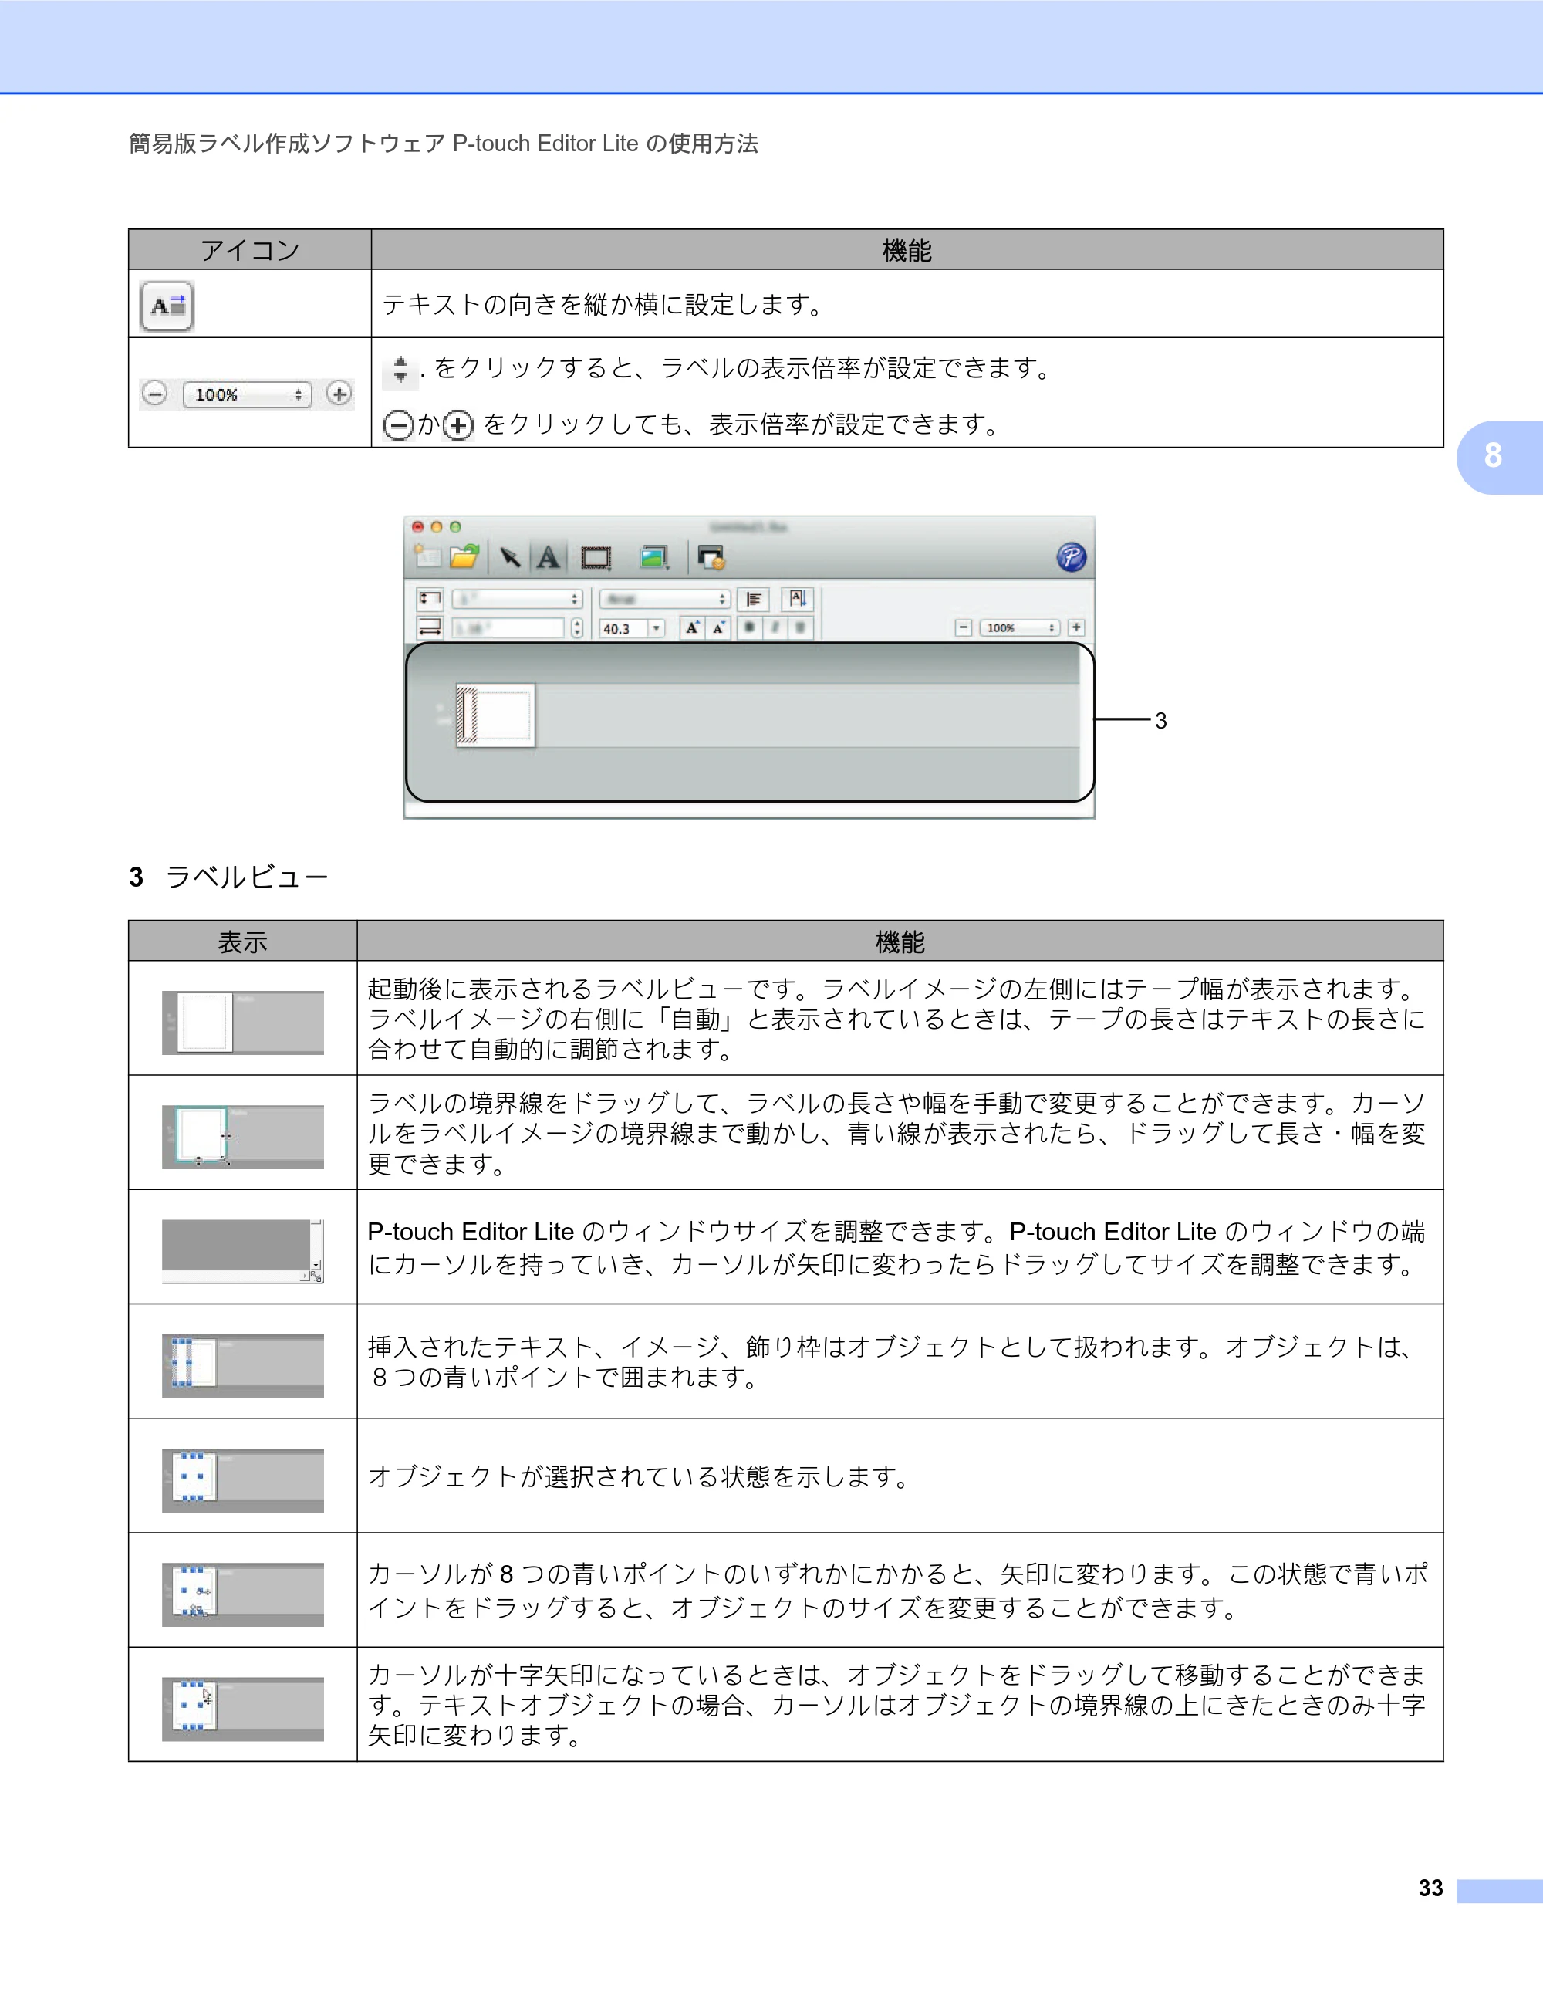
Task: Click the text alignment button
Action: pyautogui.click(x=753, y=599)
